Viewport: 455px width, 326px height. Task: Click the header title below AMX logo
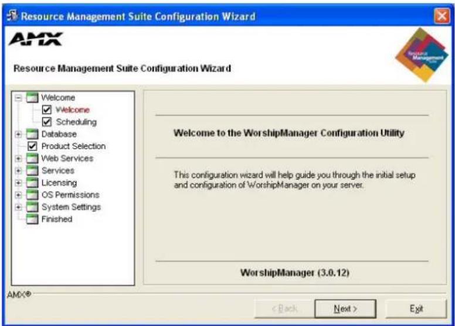pyautogui.click(x=122, y=68)
